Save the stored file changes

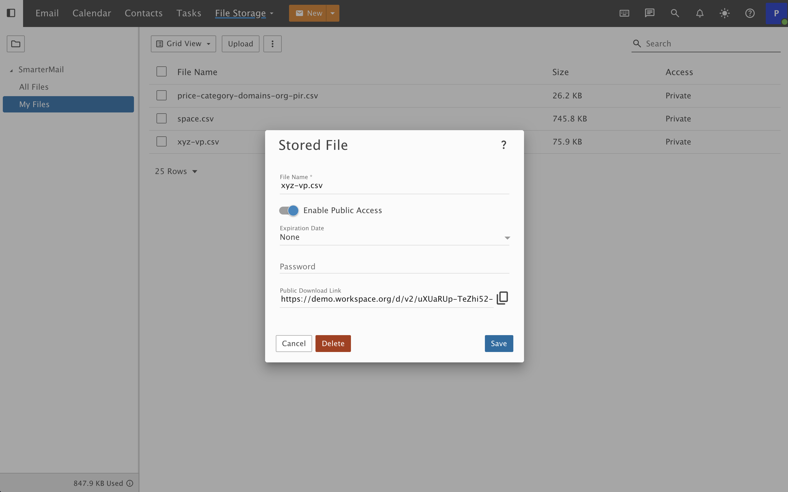point(498,343)
